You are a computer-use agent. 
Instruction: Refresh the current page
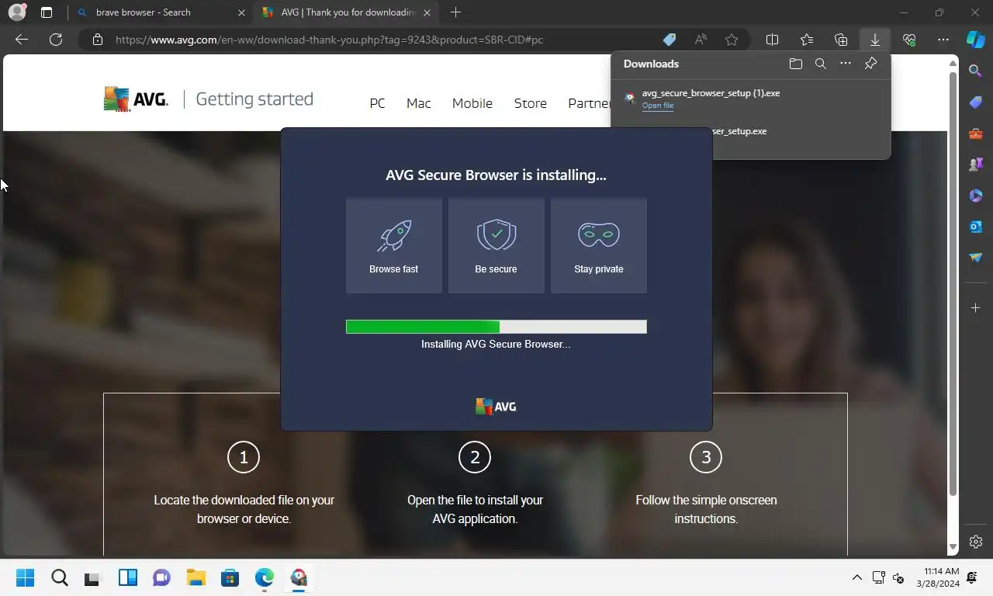(56, 40)
